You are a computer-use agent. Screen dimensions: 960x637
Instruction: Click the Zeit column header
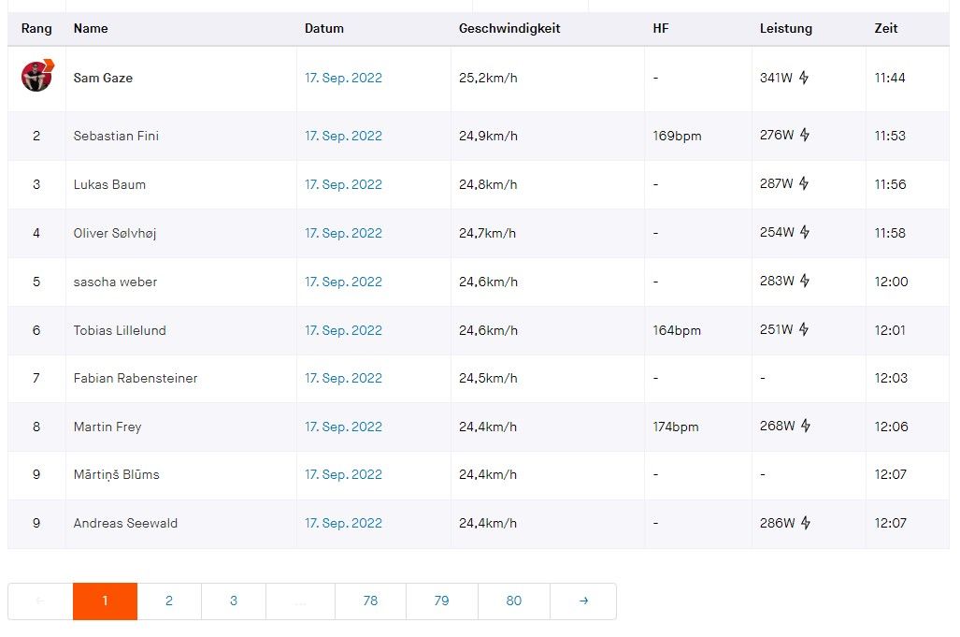point(886,28)
